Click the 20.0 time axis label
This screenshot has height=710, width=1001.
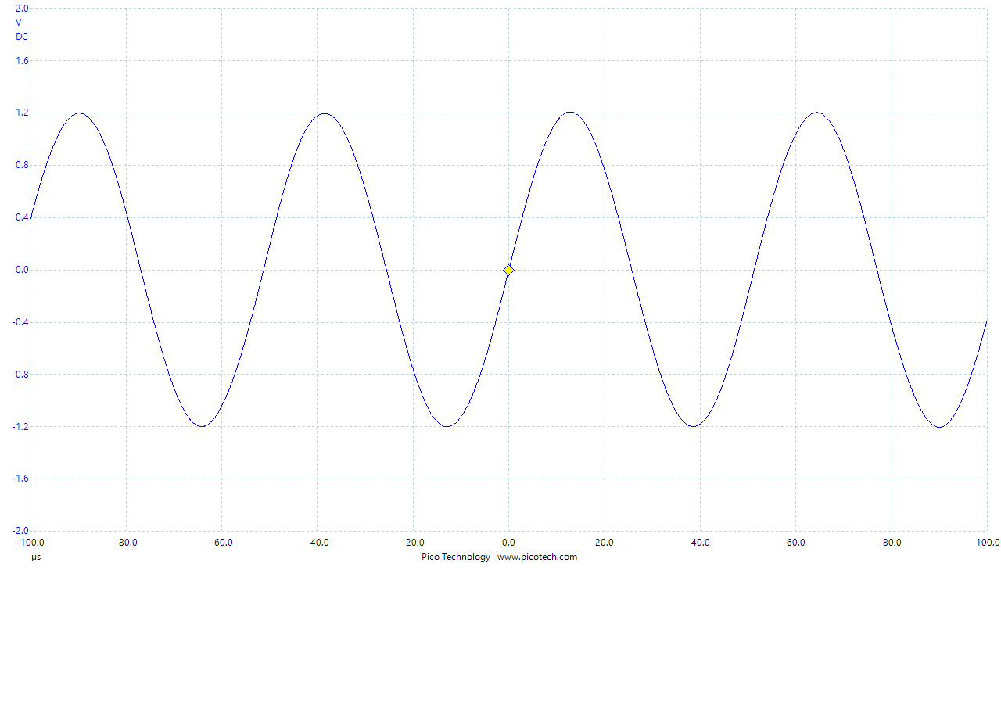click(x=605, y=542)
